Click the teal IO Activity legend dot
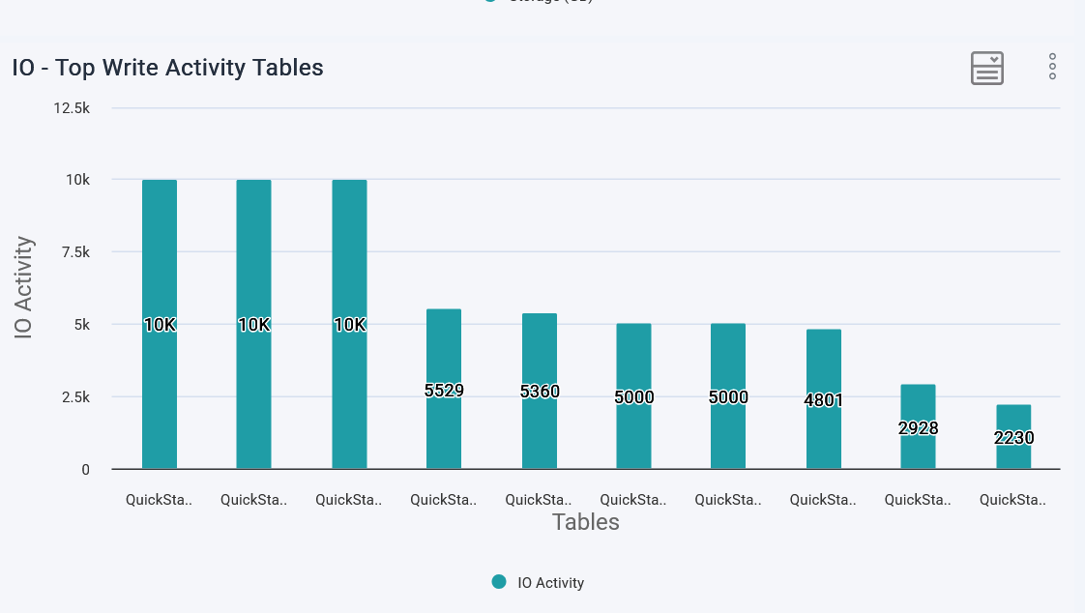The height and width of the screenshot is (613, 1085). pos(499,582)
